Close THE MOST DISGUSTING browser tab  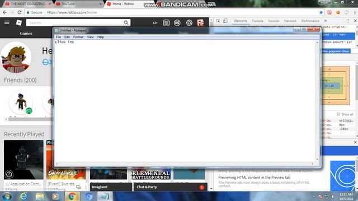tap(50, 4)
